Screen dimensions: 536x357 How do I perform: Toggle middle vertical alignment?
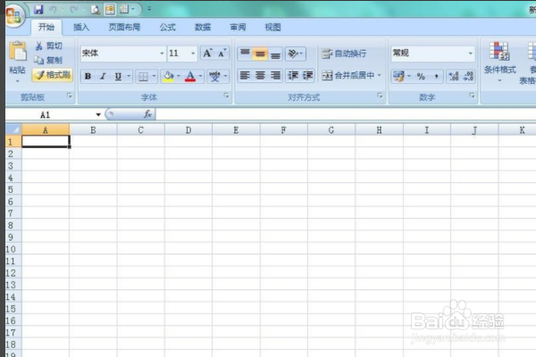point(260,54)
